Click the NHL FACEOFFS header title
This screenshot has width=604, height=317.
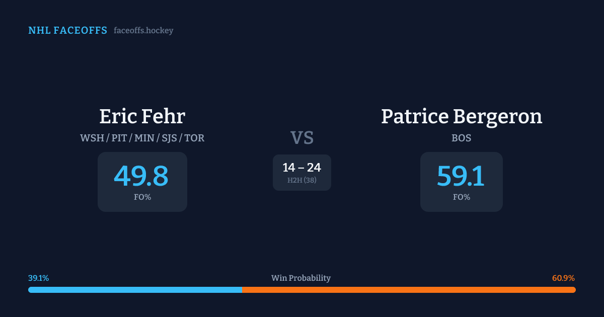pyautogui.click(x=67, y=31)
